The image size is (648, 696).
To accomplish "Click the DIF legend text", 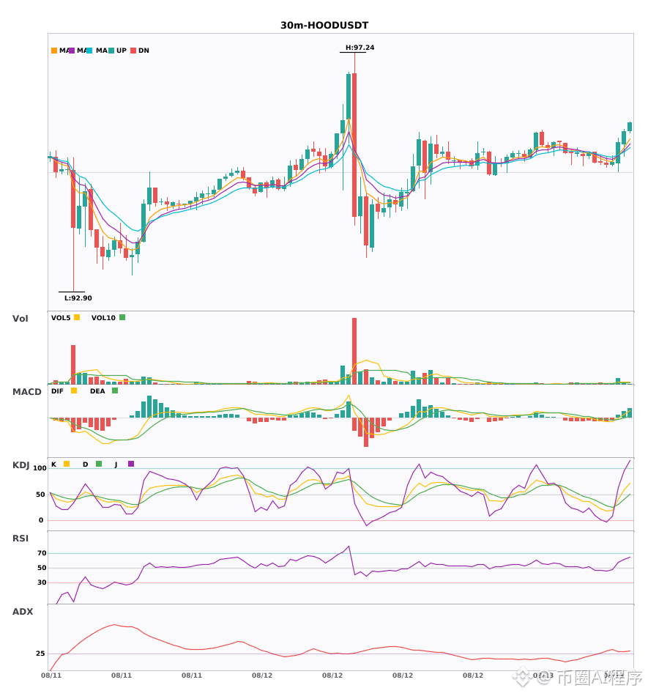I will pyautogui.click(x=57, y=391).
